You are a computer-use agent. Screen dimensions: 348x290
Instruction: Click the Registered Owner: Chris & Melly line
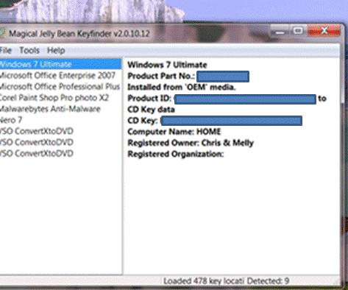pos(191,143)
